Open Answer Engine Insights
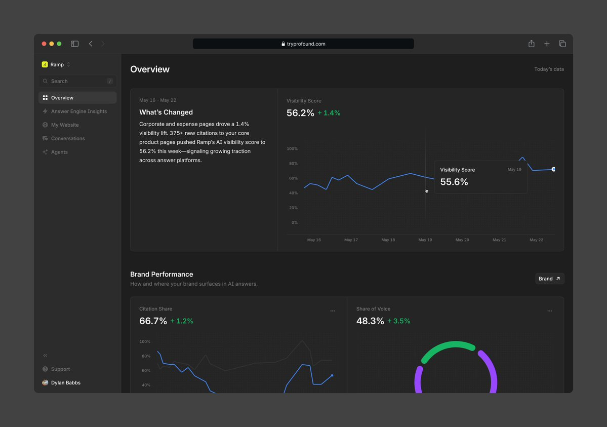Screen dimensions: 607x427 (77, 111)
